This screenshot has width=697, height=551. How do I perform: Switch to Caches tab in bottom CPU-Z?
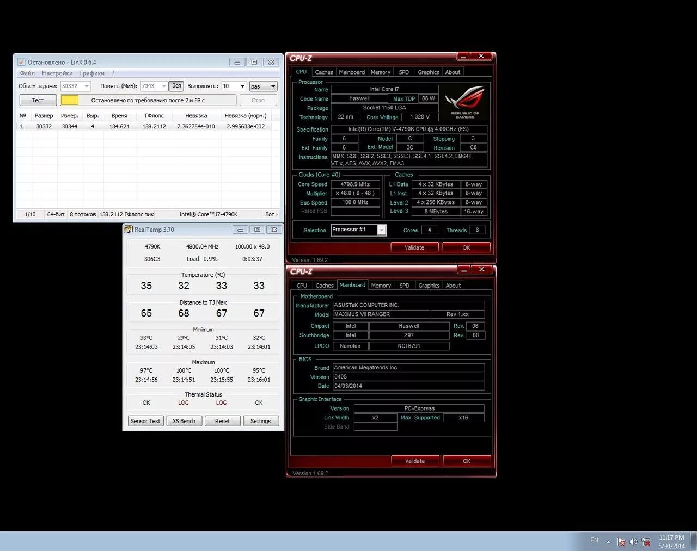click(x=325, y=286)
